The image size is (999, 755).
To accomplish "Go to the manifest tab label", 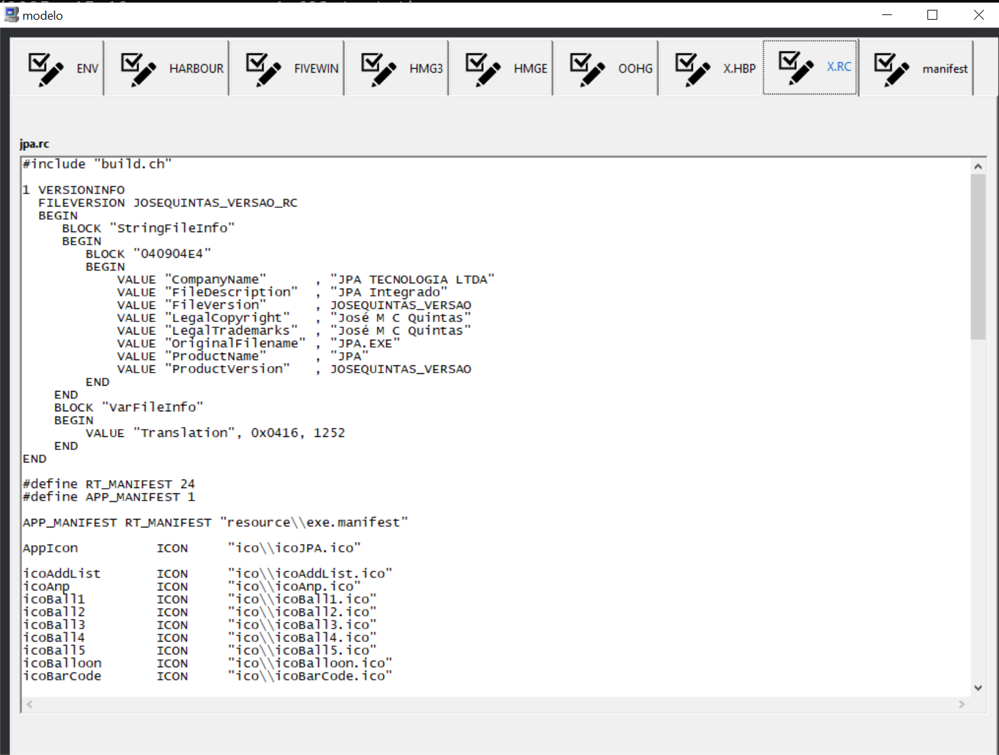I will tap(945, 69).
